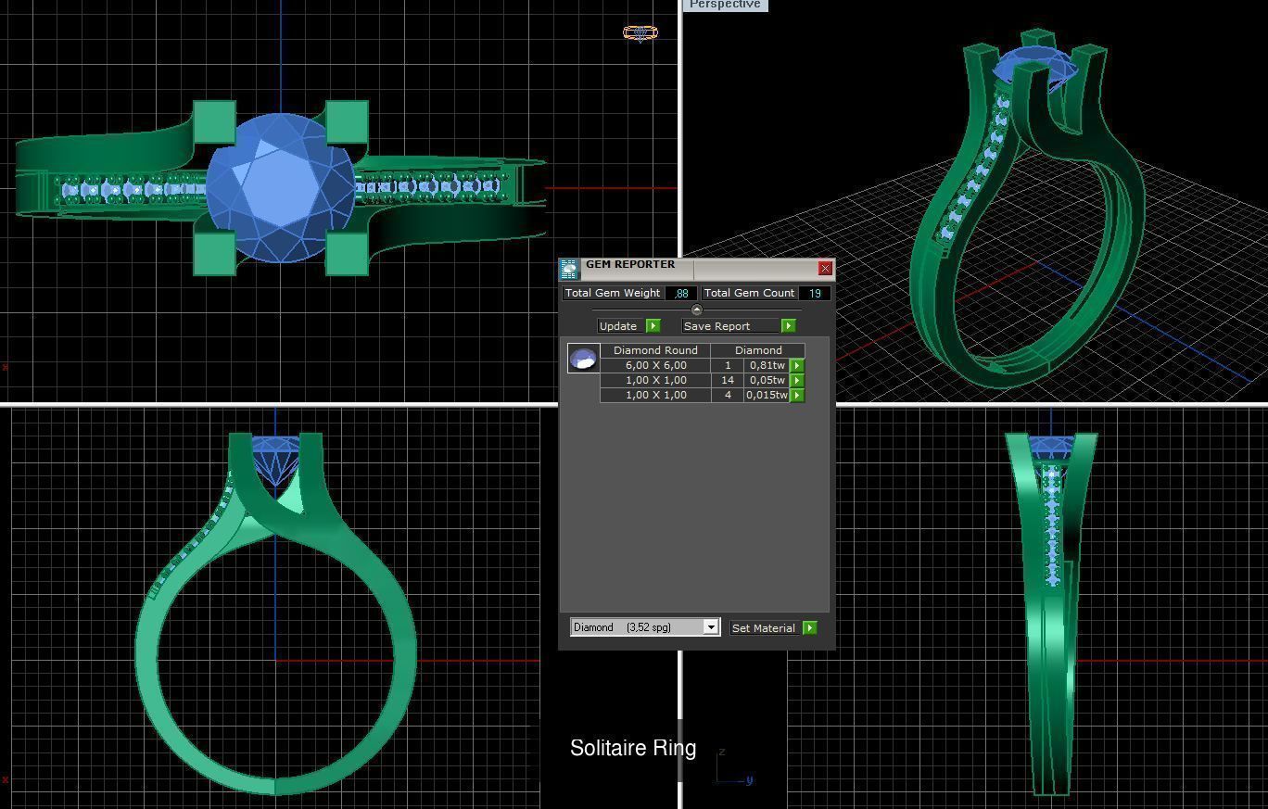Click the Total Gem Weight value field

click(681, 293)
